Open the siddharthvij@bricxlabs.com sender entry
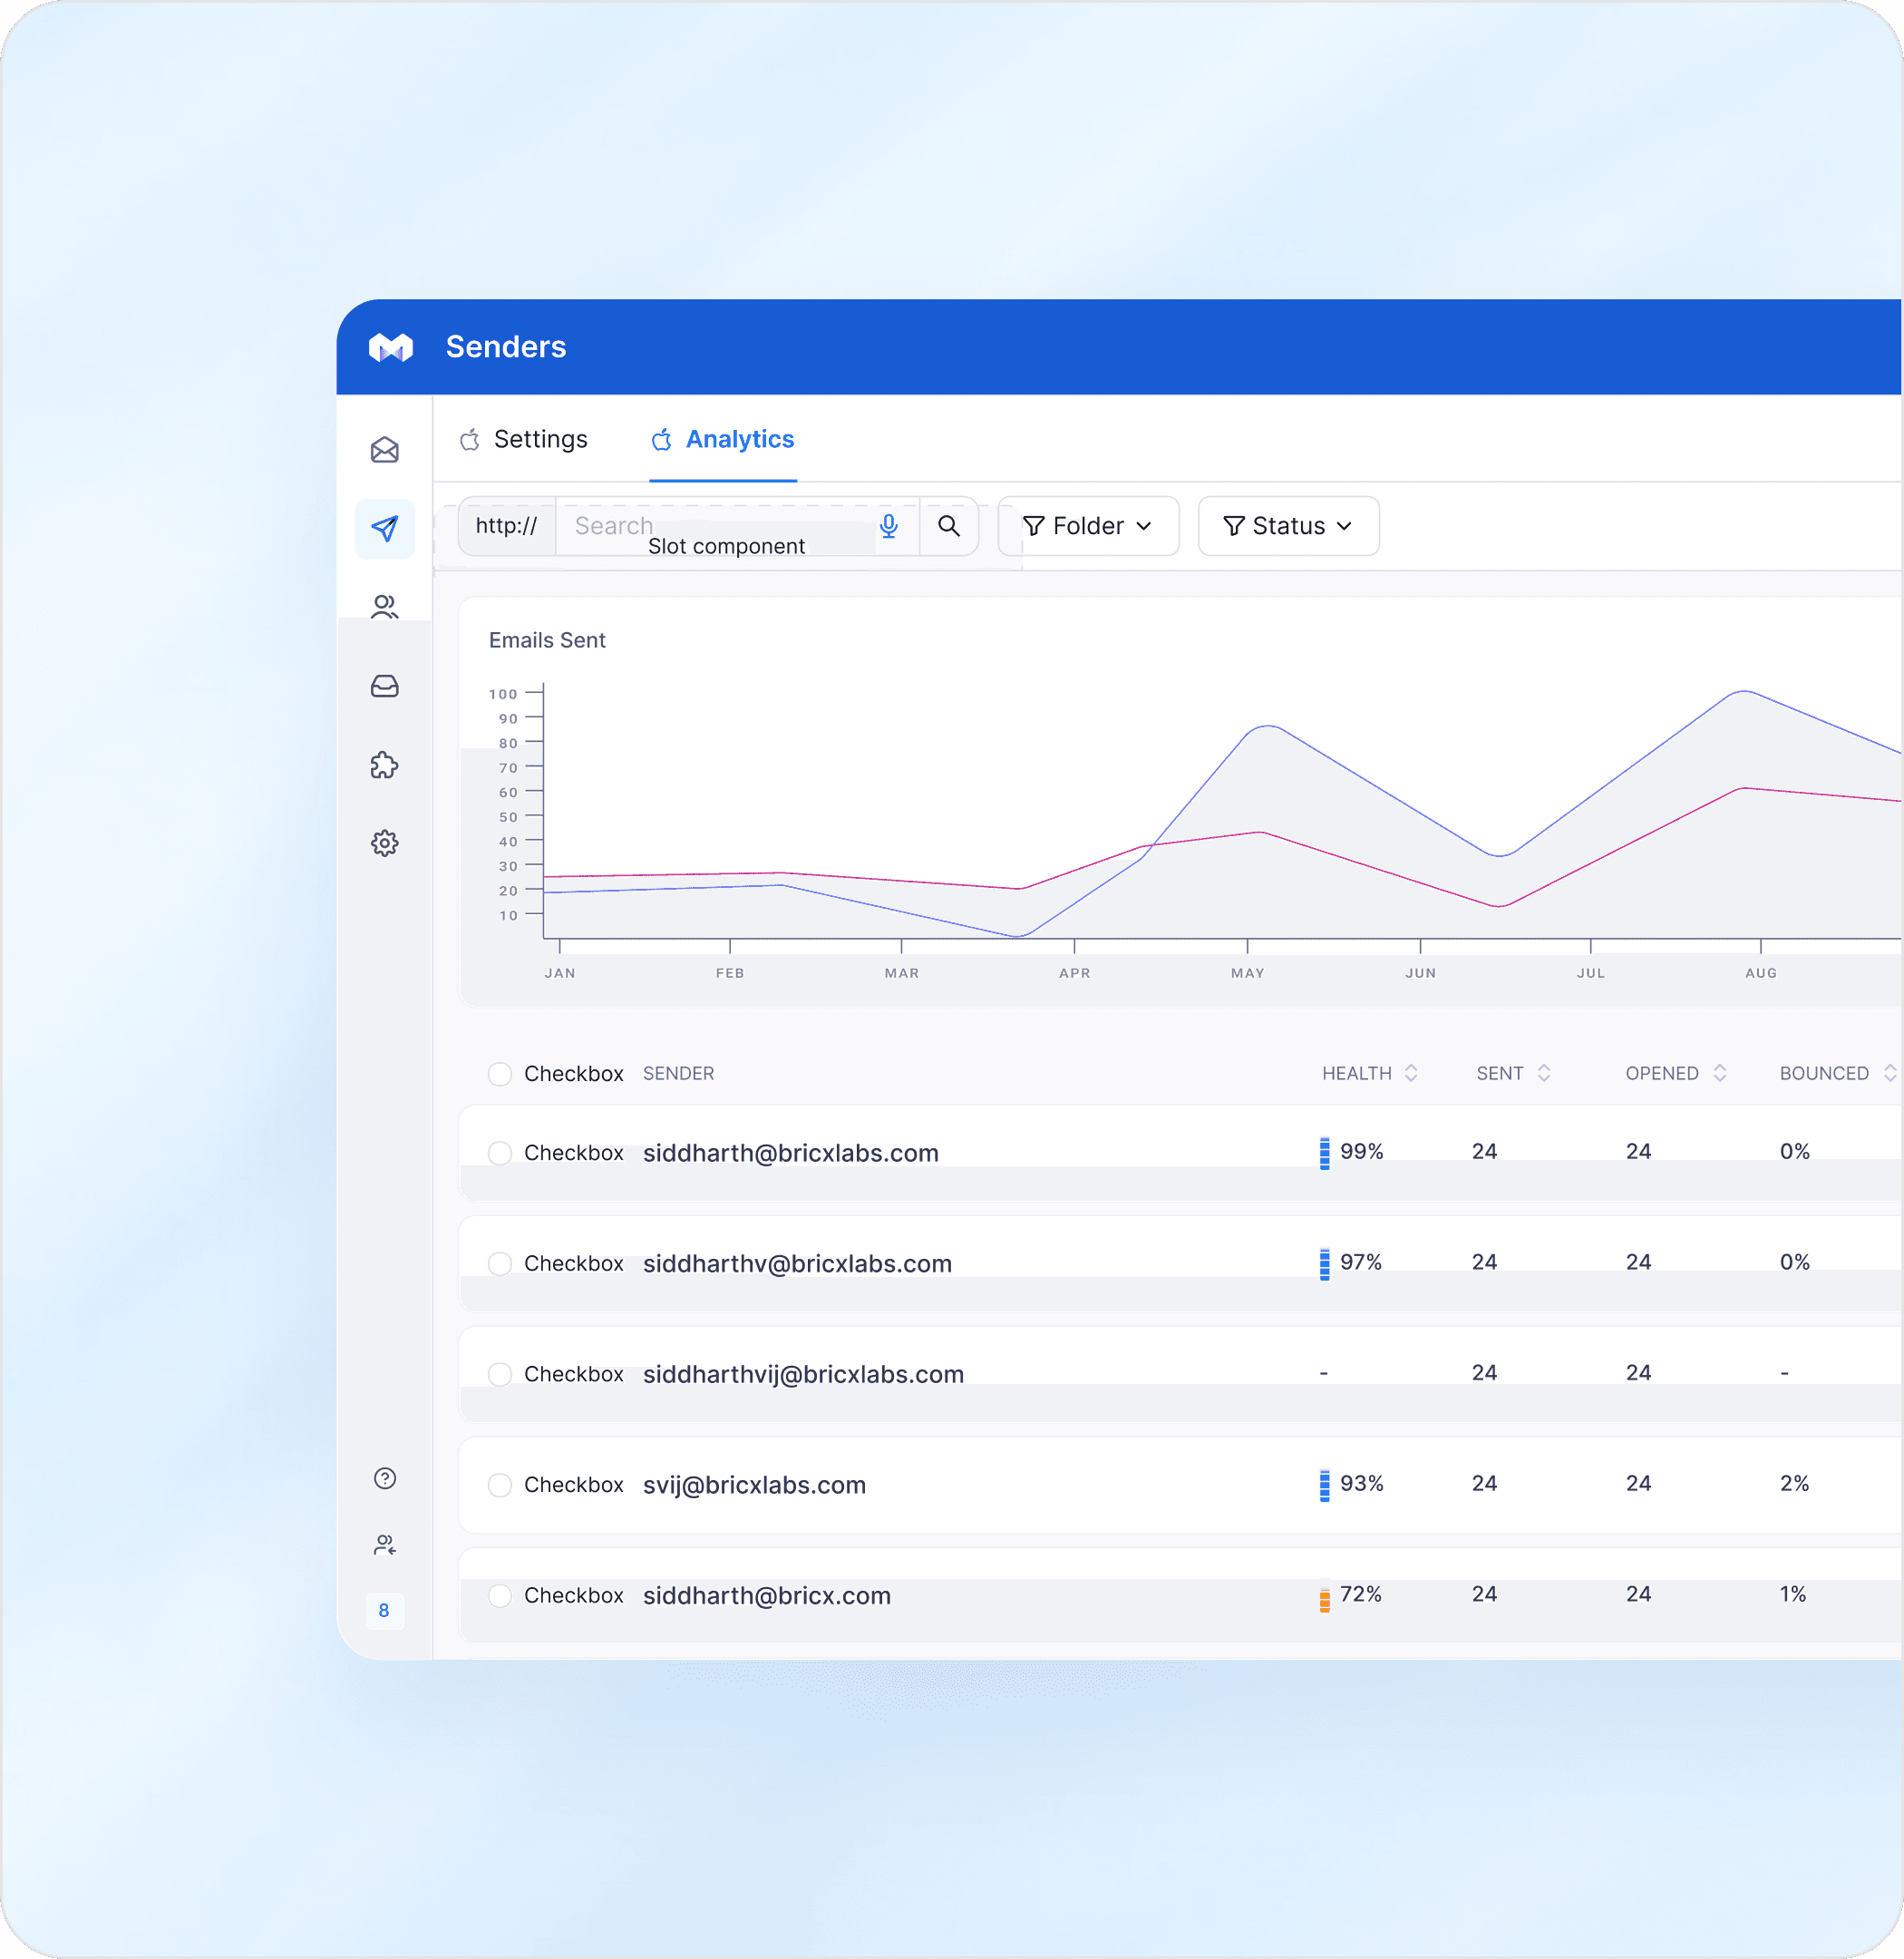Viewport: 1904px width, 1959px height. point(803,1375)
